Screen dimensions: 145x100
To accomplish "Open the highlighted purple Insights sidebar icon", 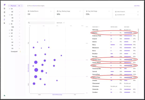I will pyautogui.click(x=4, y=19).
